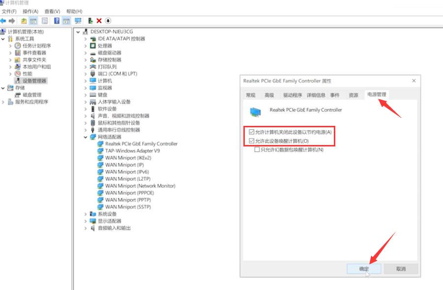Click the Back arrow toolbar icon
This screenshot has height=290, width=443.
3,21
